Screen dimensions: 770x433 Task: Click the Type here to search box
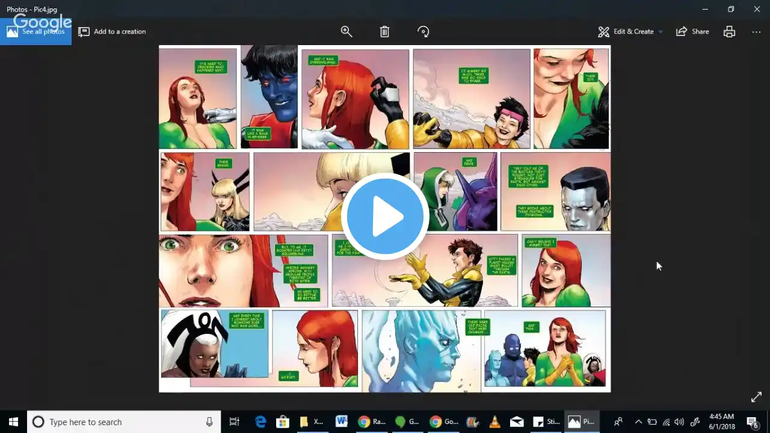[124, 422]
